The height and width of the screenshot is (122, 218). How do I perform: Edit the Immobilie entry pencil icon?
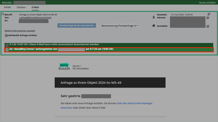click(208, 26)
